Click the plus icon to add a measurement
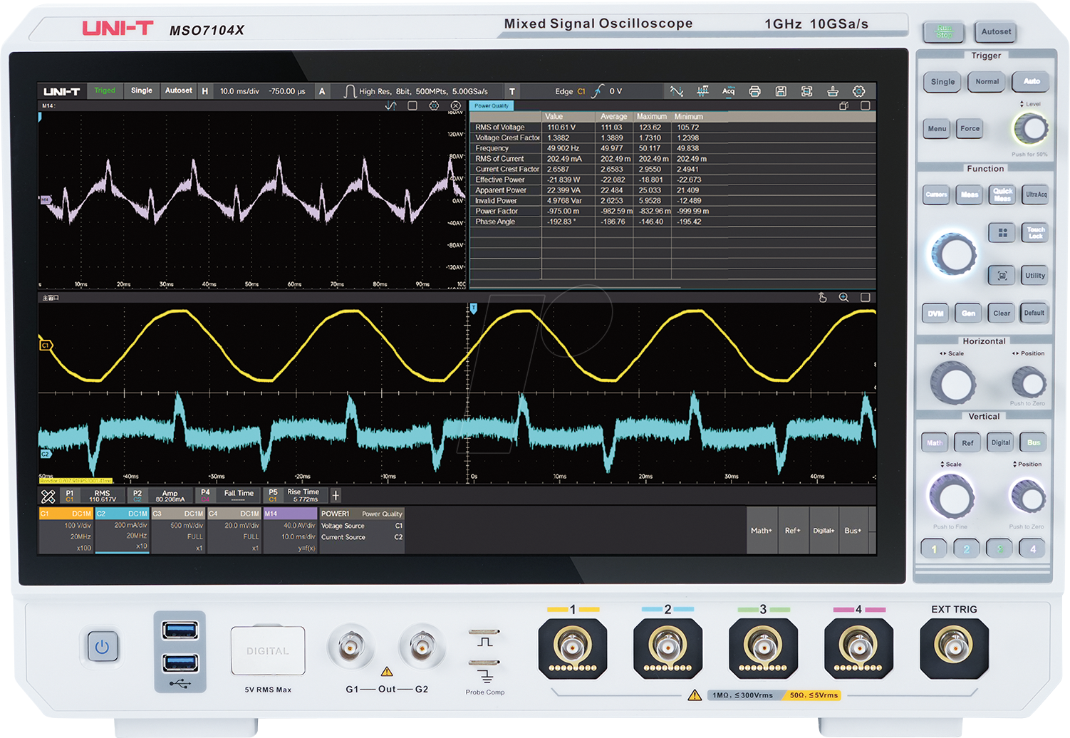 (335, 495)
